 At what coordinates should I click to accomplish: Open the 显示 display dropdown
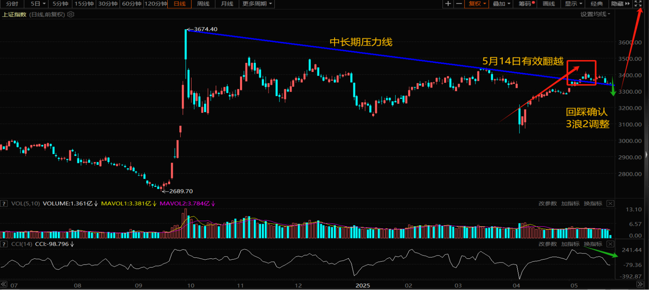[573, 4]
